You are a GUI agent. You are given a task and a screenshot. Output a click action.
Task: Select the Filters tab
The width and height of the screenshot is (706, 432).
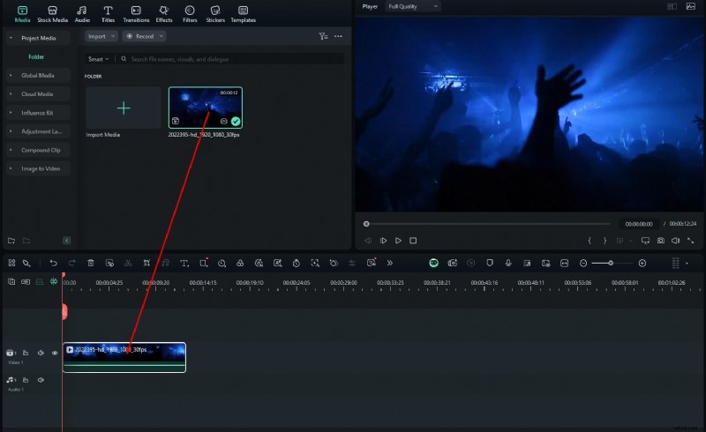pos(190,14)
